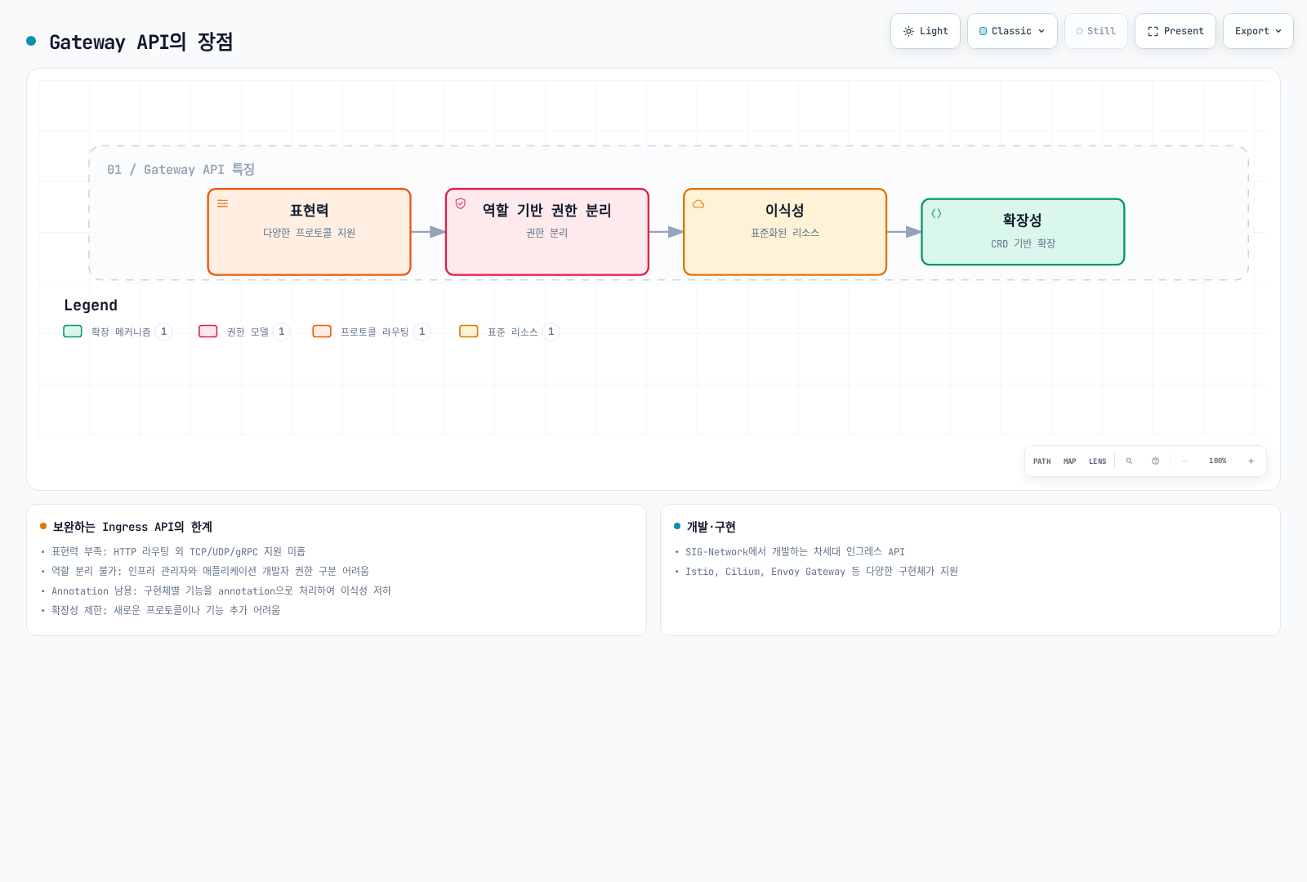Screen dimensions: 1307x882
Task: Enable MAP view
Action: coord(1070,461)
